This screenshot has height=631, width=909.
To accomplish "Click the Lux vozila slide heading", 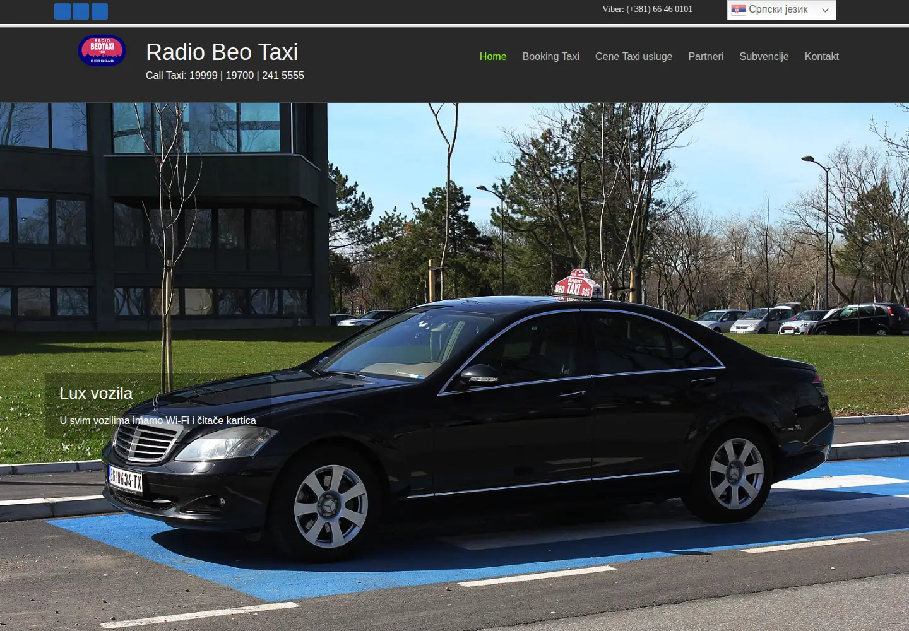I will click(96, 393).
